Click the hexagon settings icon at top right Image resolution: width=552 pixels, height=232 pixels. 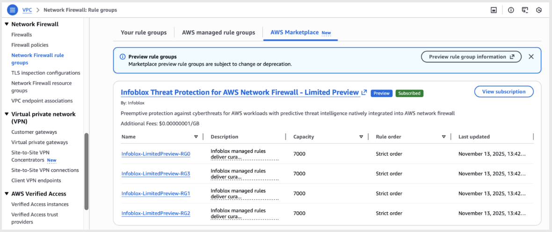tap(539, 10)
